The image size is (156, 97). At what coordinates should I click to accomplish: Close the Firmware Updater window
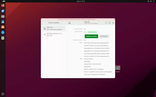[113, 23]
